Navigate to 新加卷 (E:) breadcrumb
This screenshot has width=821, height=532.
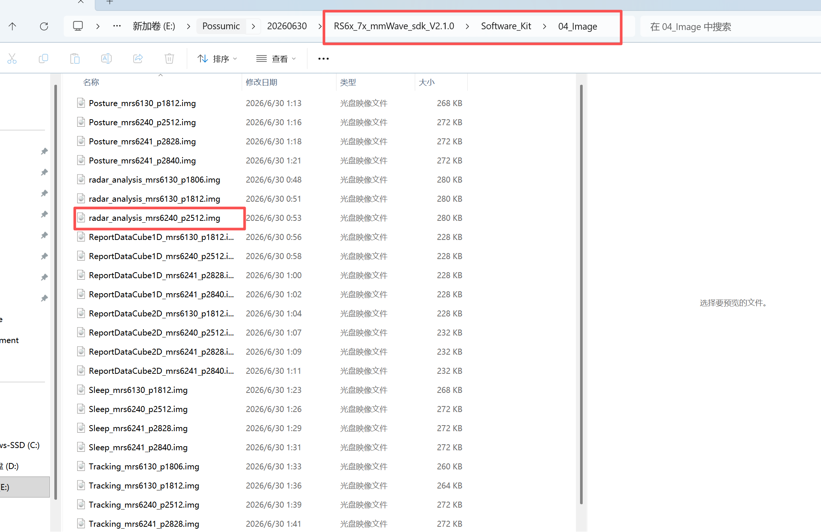pyautogui.click(x=154, y=26)
